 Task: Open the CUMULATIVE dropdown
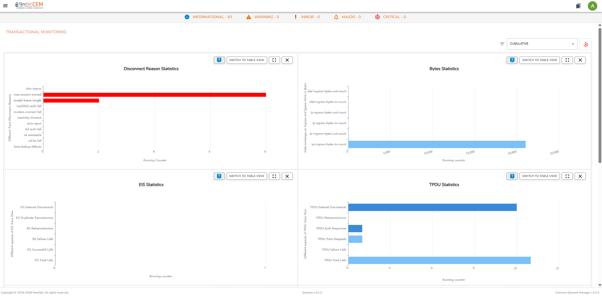pos(542,44)
